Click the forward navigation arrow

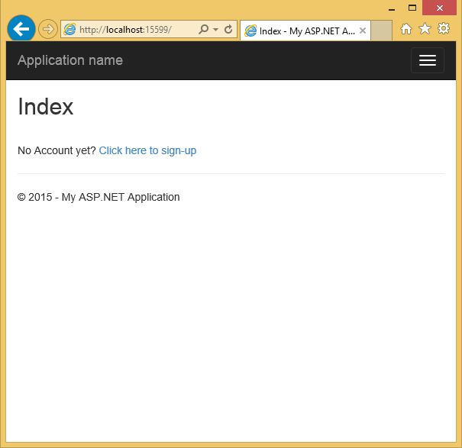[x=48, y=29]
